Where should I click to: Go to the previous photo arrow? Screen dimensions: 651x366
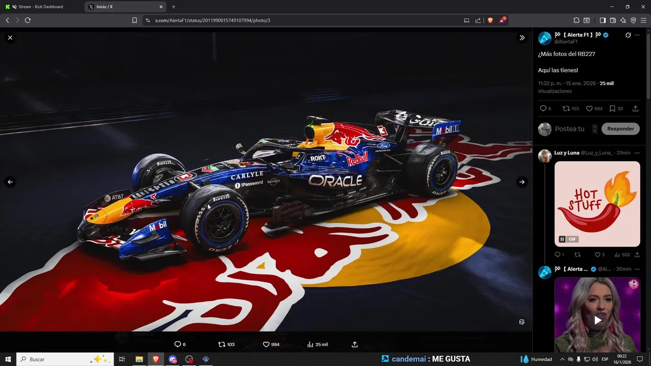click(x=10, y=182)
